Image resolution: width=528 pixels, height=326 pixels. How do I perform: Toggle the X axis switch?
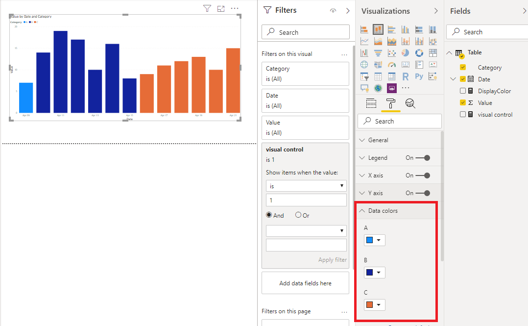point(423,176)
